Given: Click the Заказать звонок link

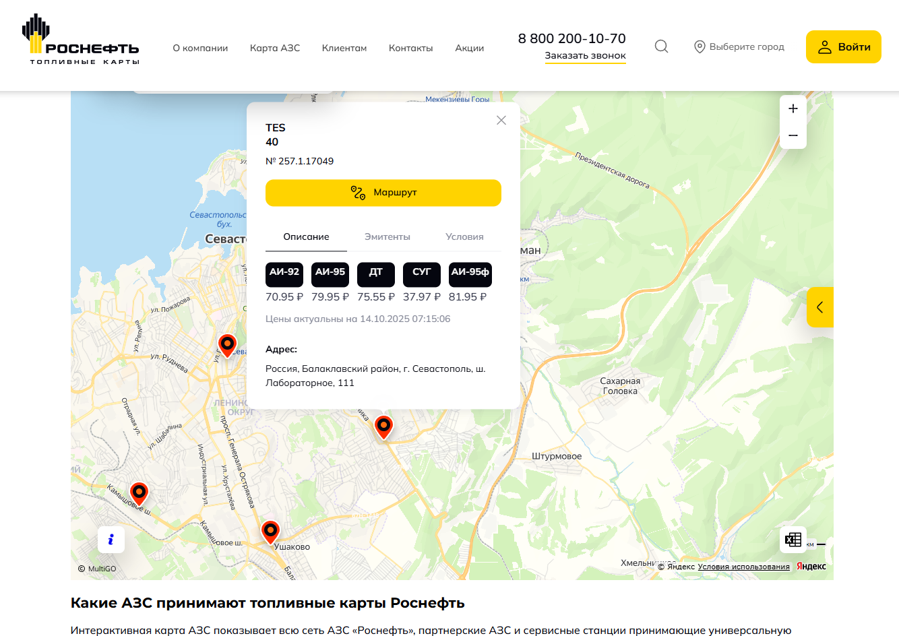Looking at the screenshot, I should pos(586,56).
